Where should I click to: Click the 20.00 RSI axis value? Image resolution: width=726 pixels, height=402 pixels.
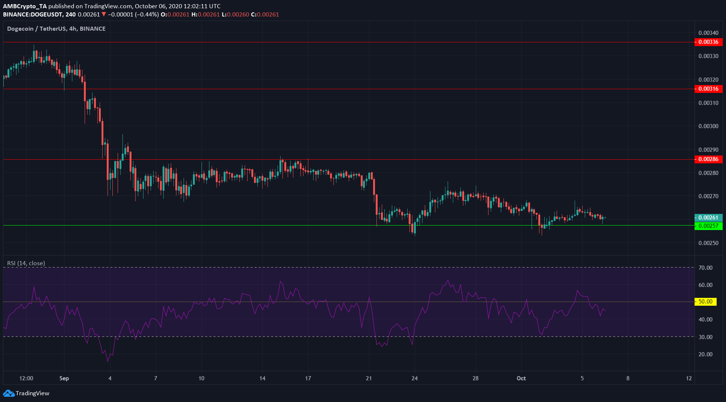pos(705,354)
